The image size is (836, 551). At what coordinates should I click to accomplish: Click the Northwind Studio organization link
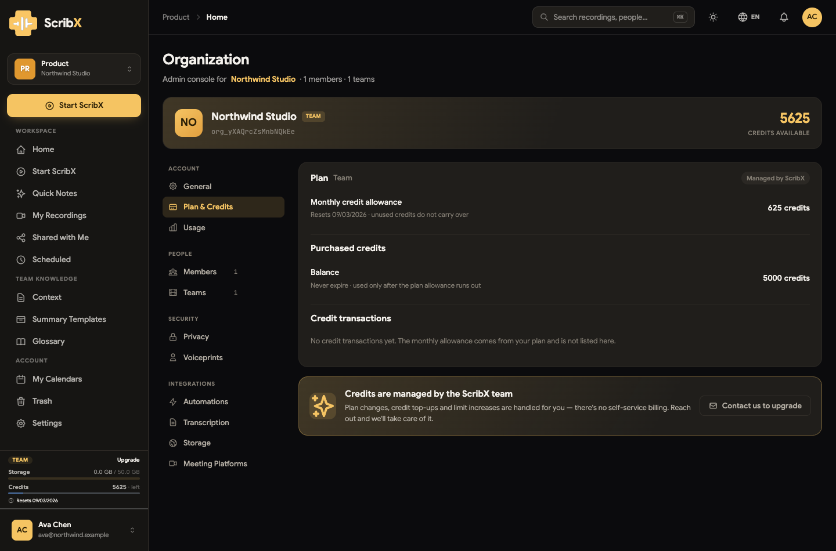pos(263,79)
